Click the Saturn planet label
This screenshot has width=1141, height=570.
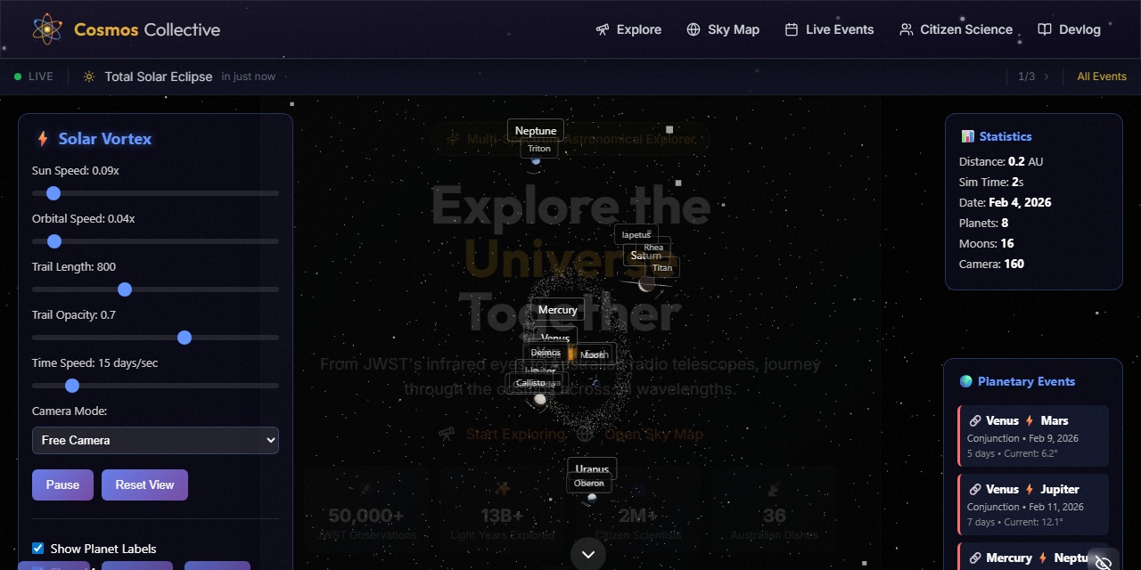pos(646,256)
